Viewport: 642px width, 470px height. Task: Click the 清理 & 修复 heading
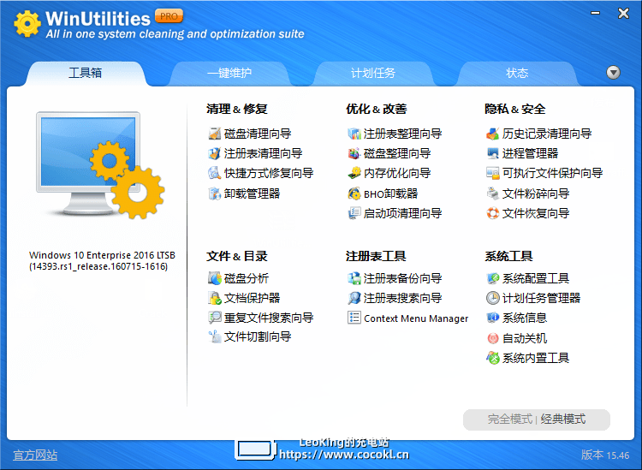pyautogui.click(x=237, y=109)
